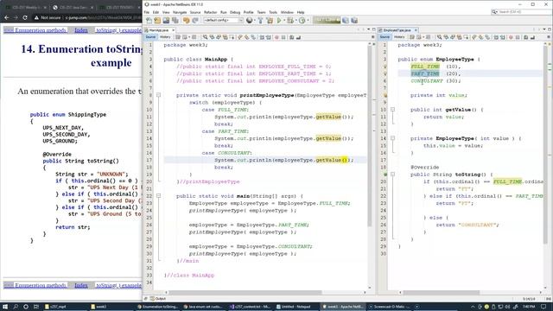Collapse EmployeeType constructor fold at line 14

(392, 138)
